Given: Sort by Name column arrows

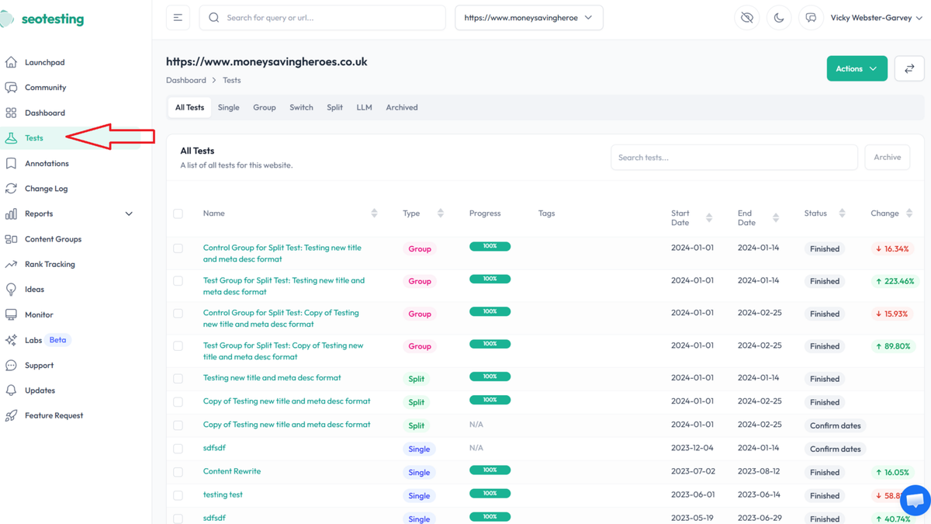Looking at the screenshot, I should 374,213.
